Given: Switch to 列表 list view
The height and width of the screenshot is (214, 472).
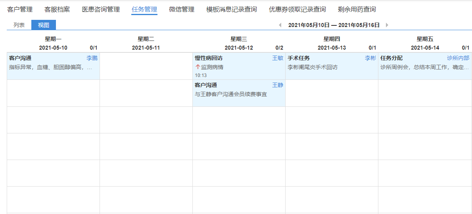Looking at the screenshot, I should pyautogui.click(x=19, y=25).
